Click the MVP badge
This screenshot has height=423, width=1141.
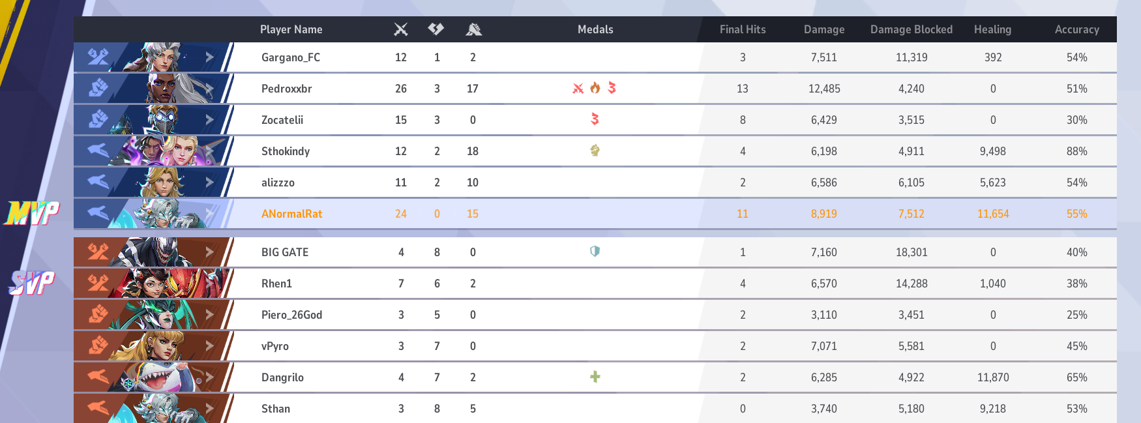[32, 213]
